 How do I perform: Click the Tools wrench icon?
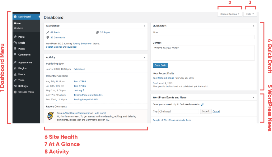coord(15,80)
